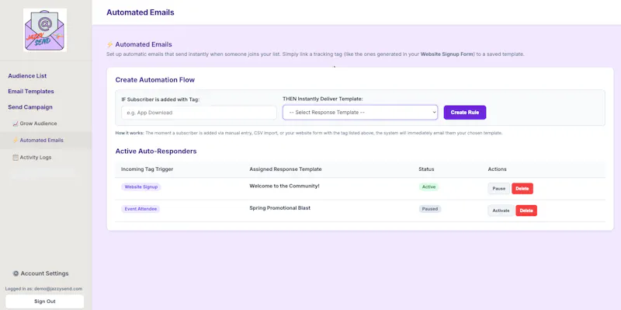Click 'Welcome to the Community!' template name
This screenshot has width=621, height=310.
click(284, 186)
